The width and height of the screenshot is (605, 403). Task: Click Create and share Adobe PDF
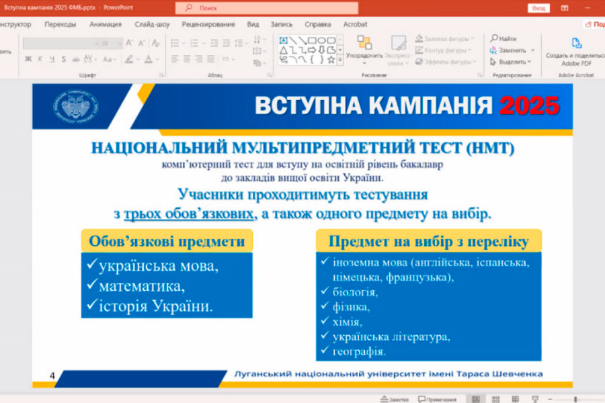click(x=575, y=52)
